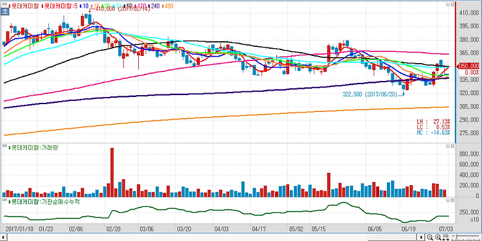Click the 335,000 price axis label
Screen dimensions: 482x241
pos(469,80)
